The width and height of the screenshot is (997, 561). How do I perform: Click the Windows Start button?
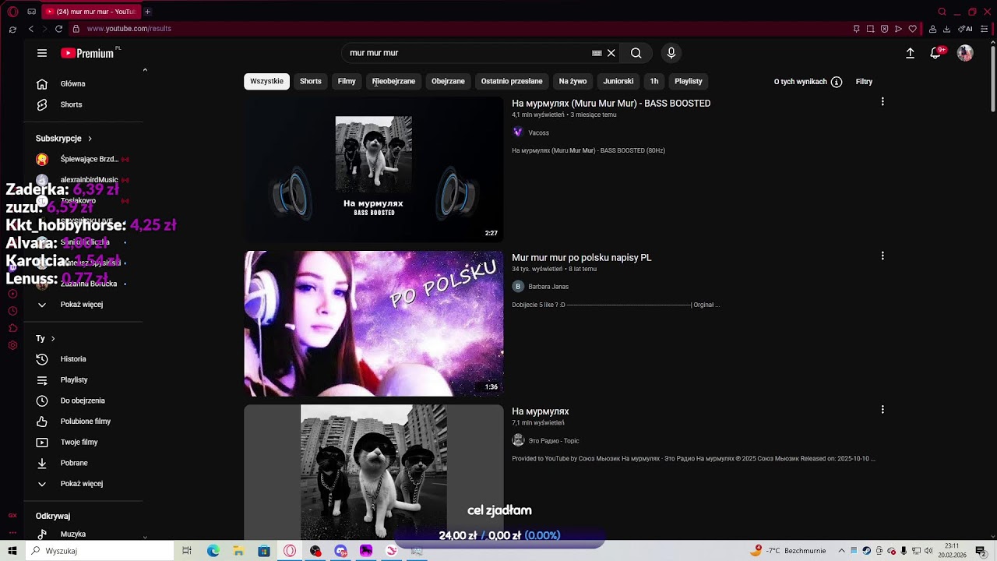12,551
